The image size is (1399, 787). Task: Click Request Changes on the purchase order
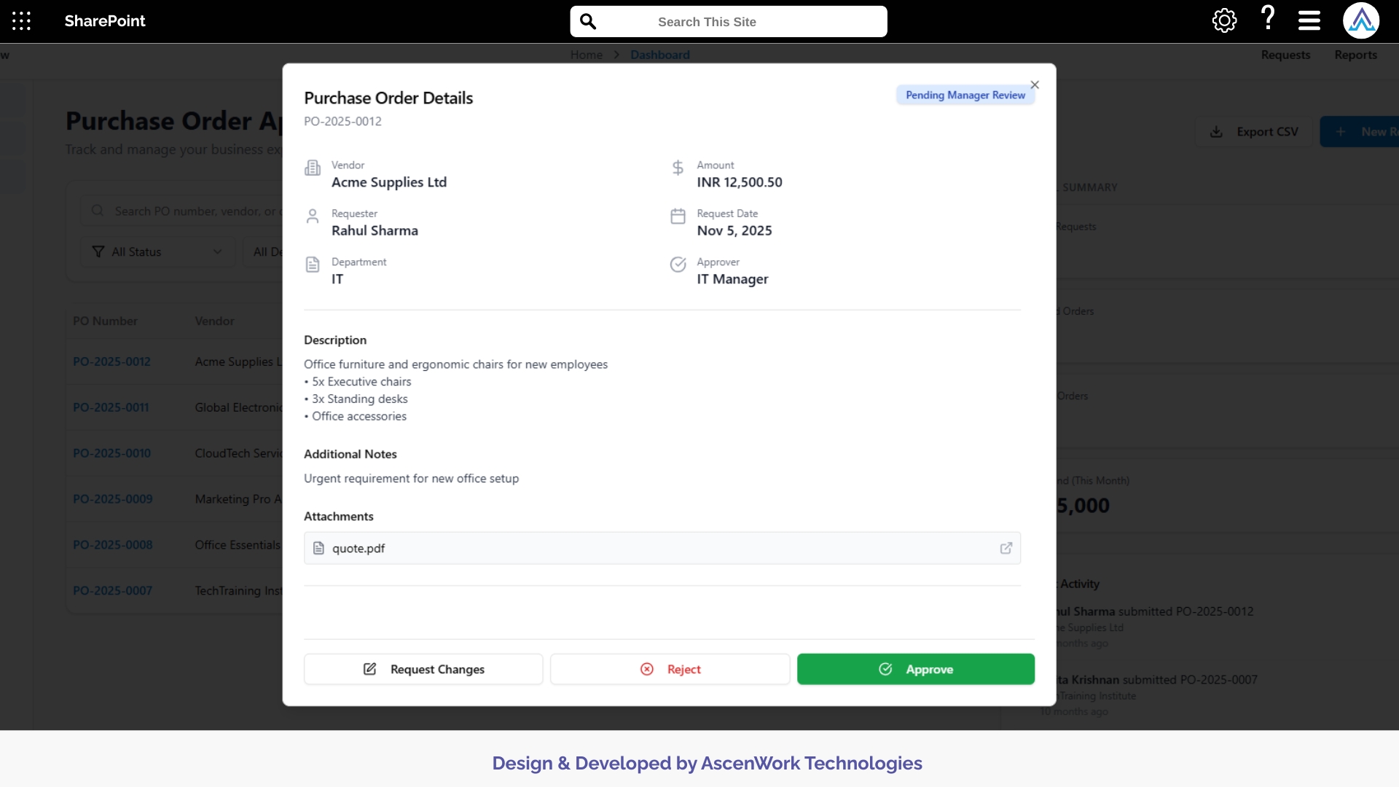coord(423,669)
